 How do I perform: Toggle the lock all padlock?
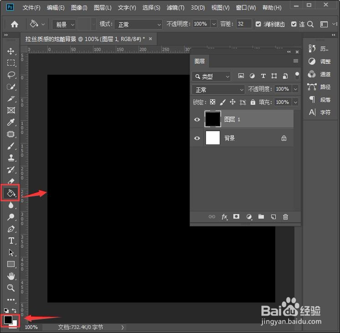[x=253, y=102]
